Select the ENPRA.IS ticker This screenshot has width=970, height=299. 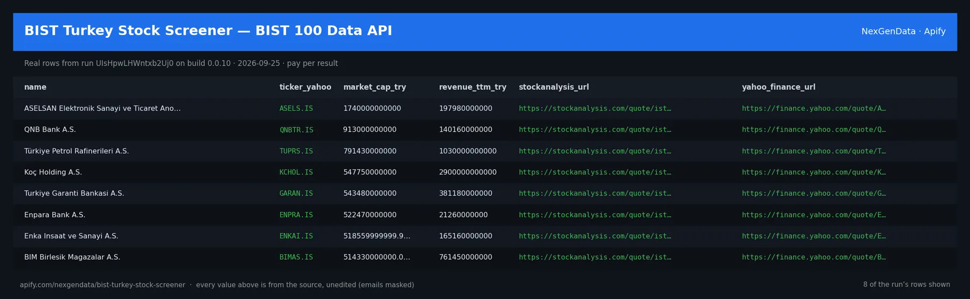click(x=296, y=215)
